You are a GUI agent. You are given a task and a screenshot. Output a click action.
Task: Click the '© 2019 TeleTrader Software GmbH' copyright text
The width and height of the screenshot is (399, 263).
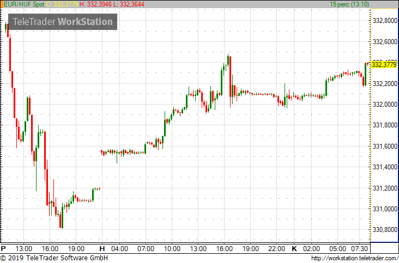54,258
